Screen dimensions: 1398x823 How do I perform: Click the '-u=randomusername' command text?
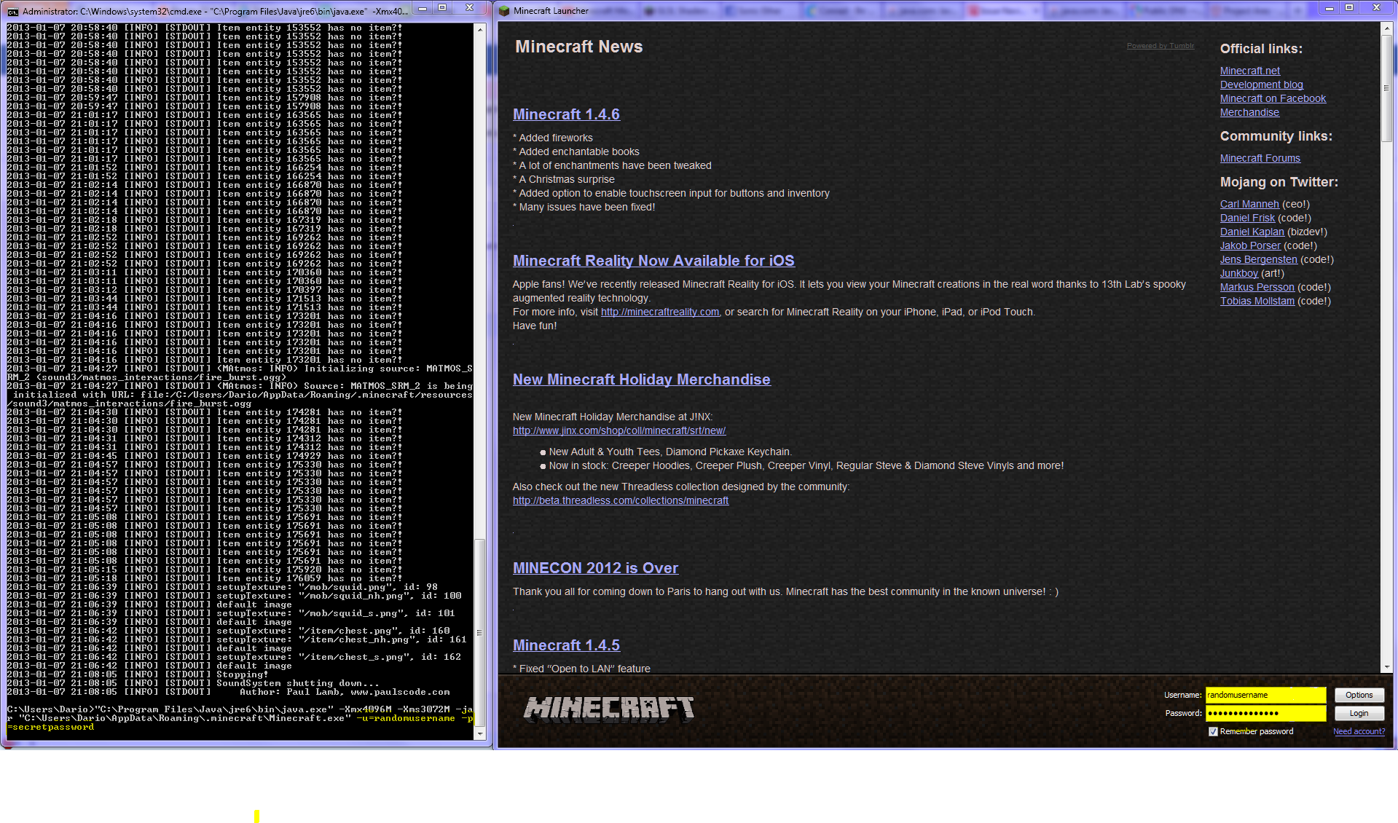(406, 718)
